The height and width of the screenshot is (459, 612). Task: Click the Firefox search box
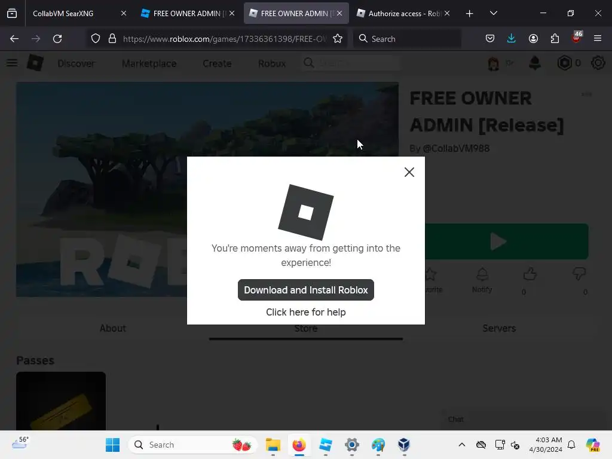pos(407,39)
